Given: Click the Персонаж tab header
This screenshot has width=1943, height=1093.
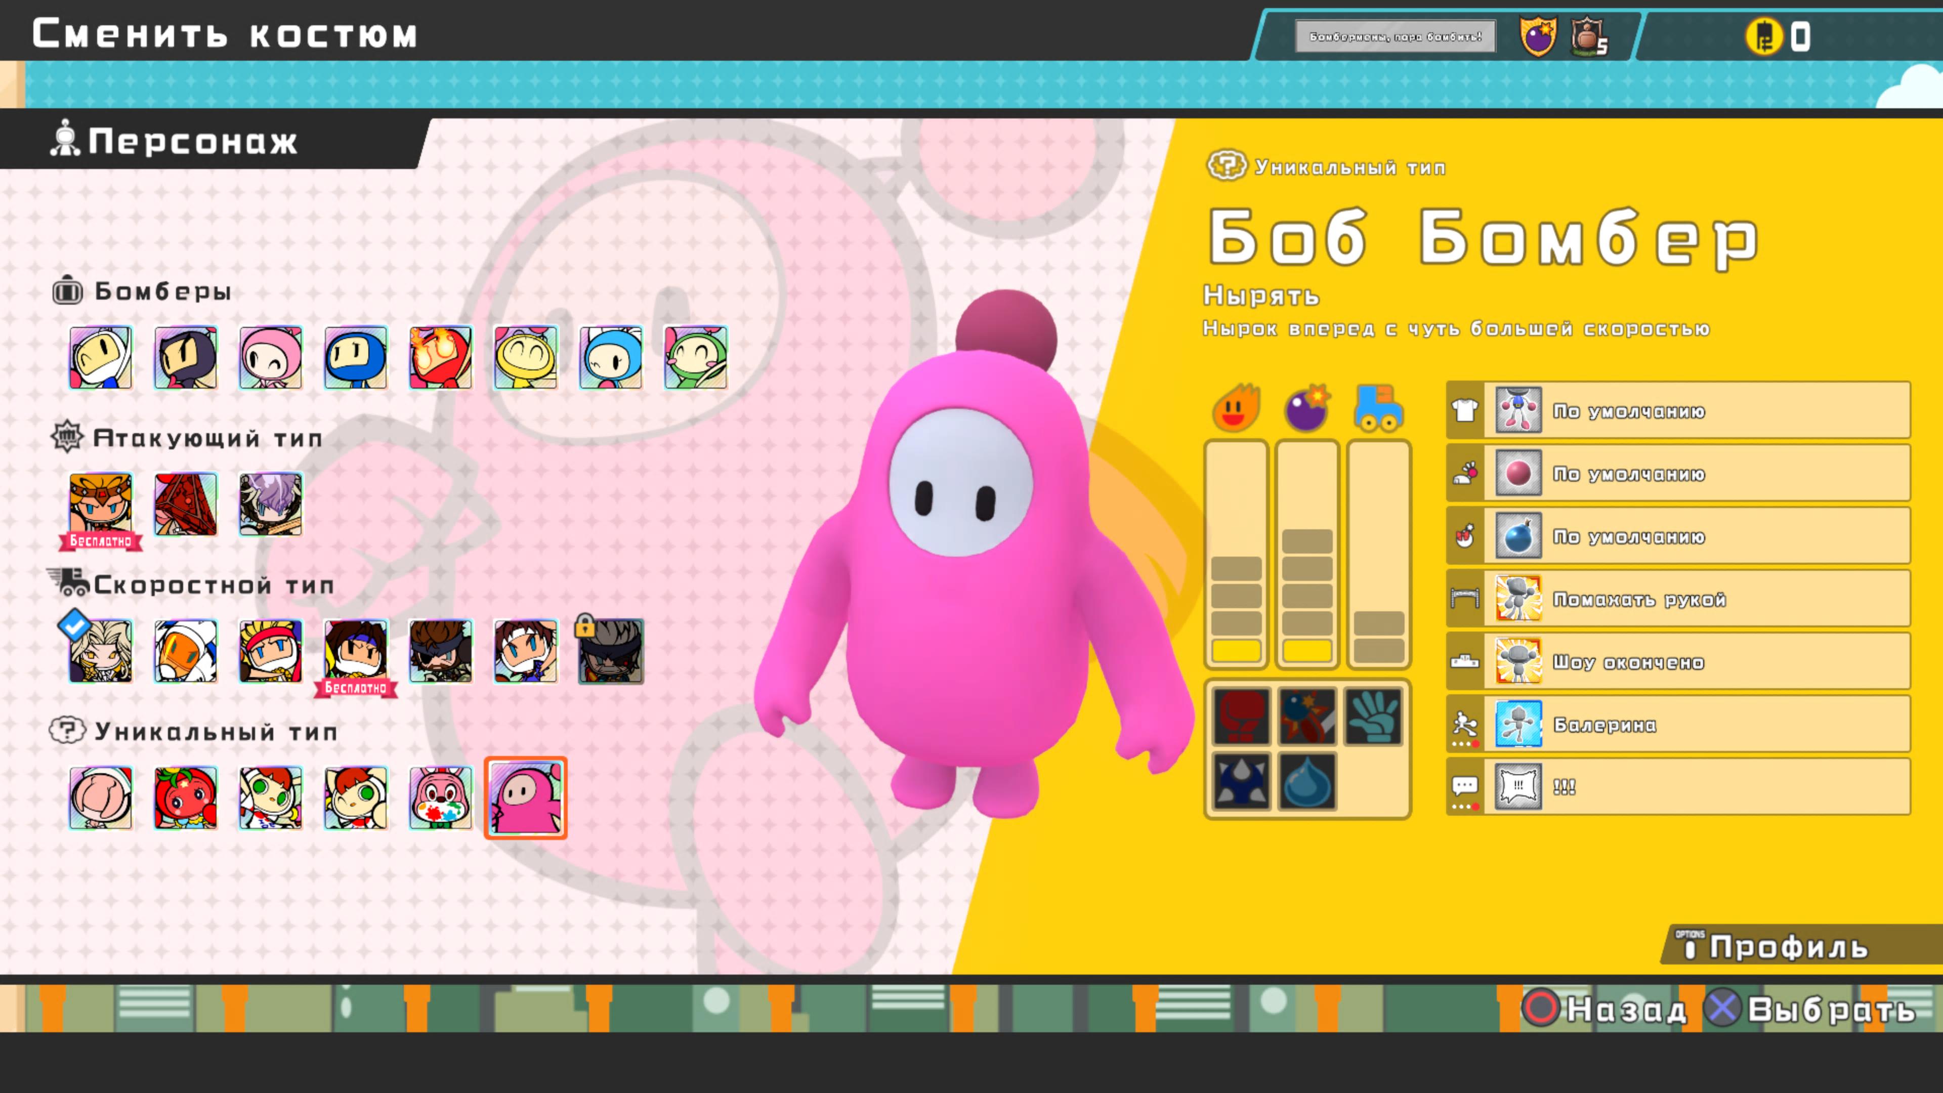Looking at the screenshot, I should (174, 141).
